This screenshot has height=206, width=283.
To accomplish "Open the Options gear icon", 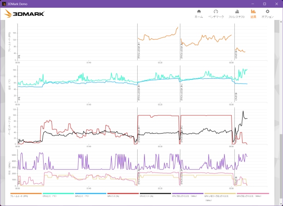I will pos(268,11).
